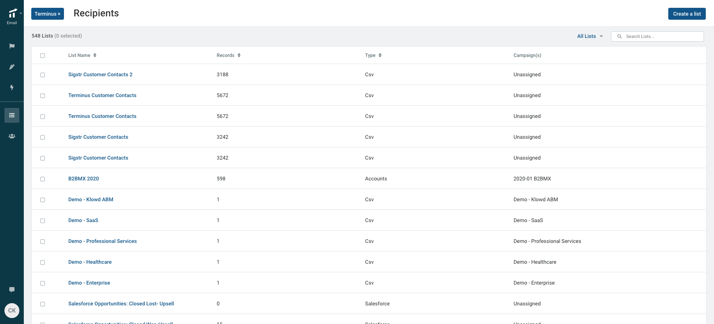The width and height of the screenshot is (714, 324).
Task: Check the Demo - Klowd ABM checkbox
Action: [x=43, y=200]
